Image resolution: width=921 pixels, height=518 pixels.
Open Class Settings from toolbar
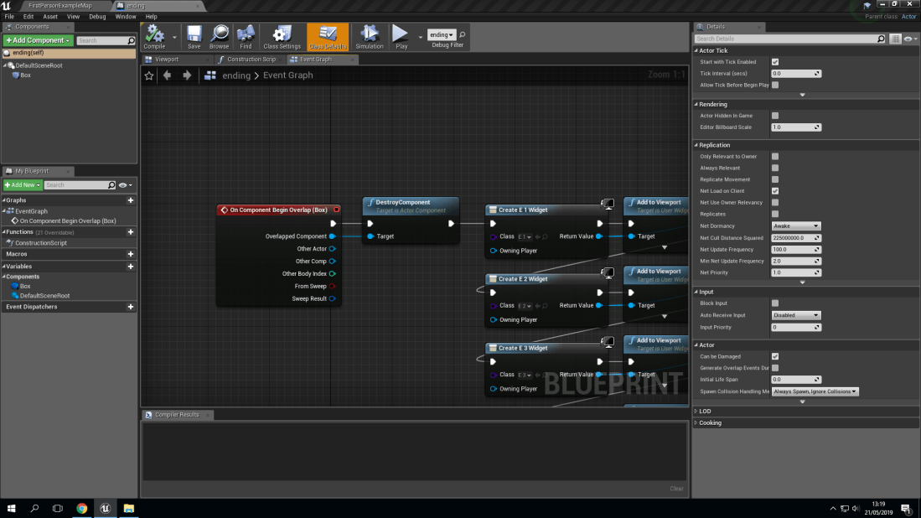[x=282, y=35]
